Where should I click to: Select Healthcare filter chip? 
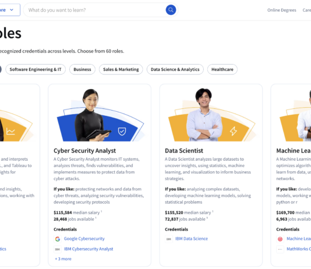point(222,69)
